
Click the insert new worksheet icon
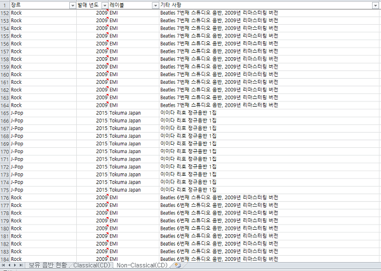pyautogui.click(x=178, y=265)
